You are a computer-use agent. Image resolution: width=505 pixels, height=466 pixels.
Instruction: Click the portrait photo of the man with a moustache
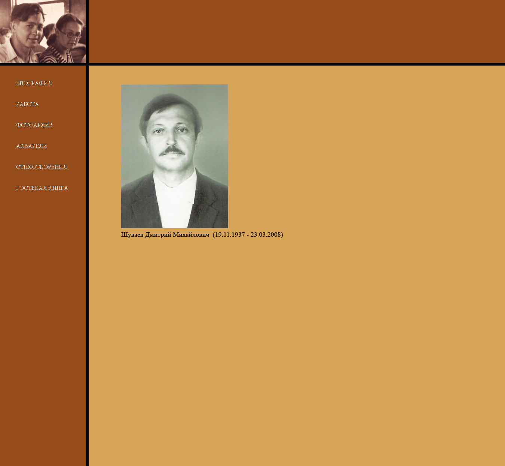tap(174, 156)
